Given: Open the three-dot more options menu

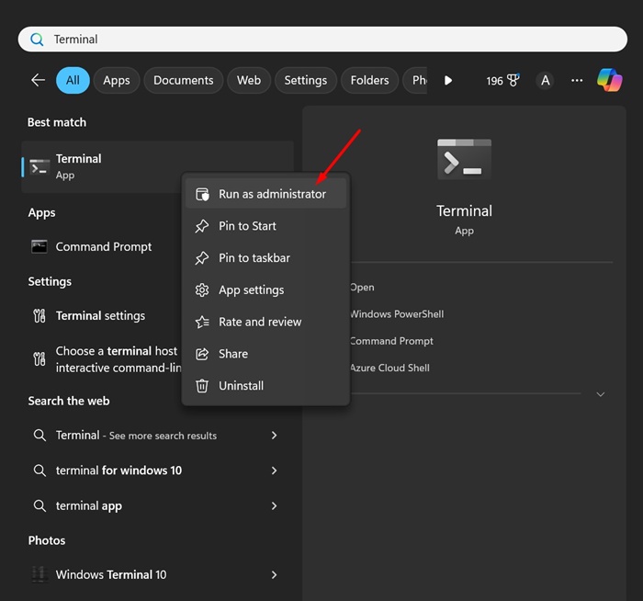Looking at the screenshot, I should pos(577,80).
